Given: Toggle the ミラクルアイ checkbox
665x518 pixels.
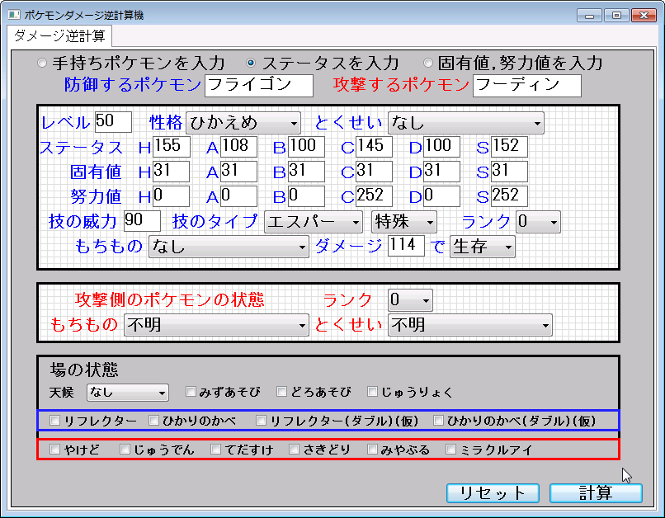Looking at the screenshot, I should pyautogui.click(x=450, y=450).
